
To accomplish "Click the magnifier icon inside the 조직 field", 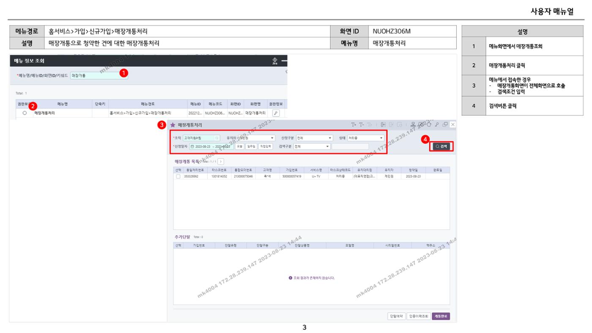I will click(x=217, y=138).
